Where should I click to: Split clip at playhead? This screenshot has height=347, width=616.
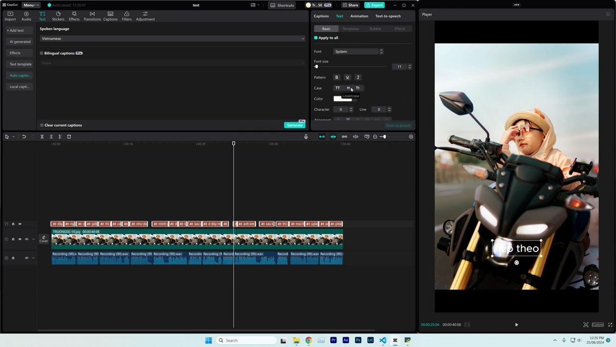pyautogui.click(x=42, y=137)
